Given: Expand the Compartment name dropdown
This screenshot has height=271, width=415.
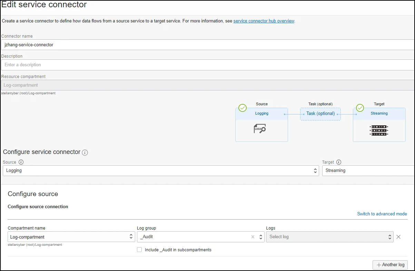Looking at the screenshot, I should click(71, 237).
